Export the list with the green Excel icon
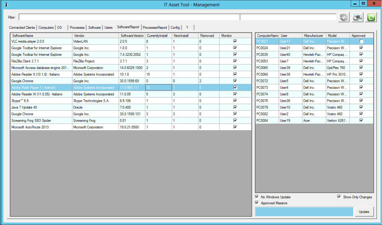 pos(371,18)
